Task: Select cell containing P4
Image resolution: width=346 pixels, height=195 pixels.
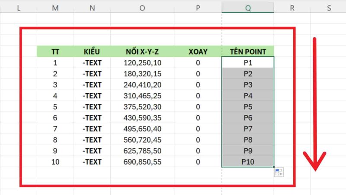Action: (x=248, y=96)
